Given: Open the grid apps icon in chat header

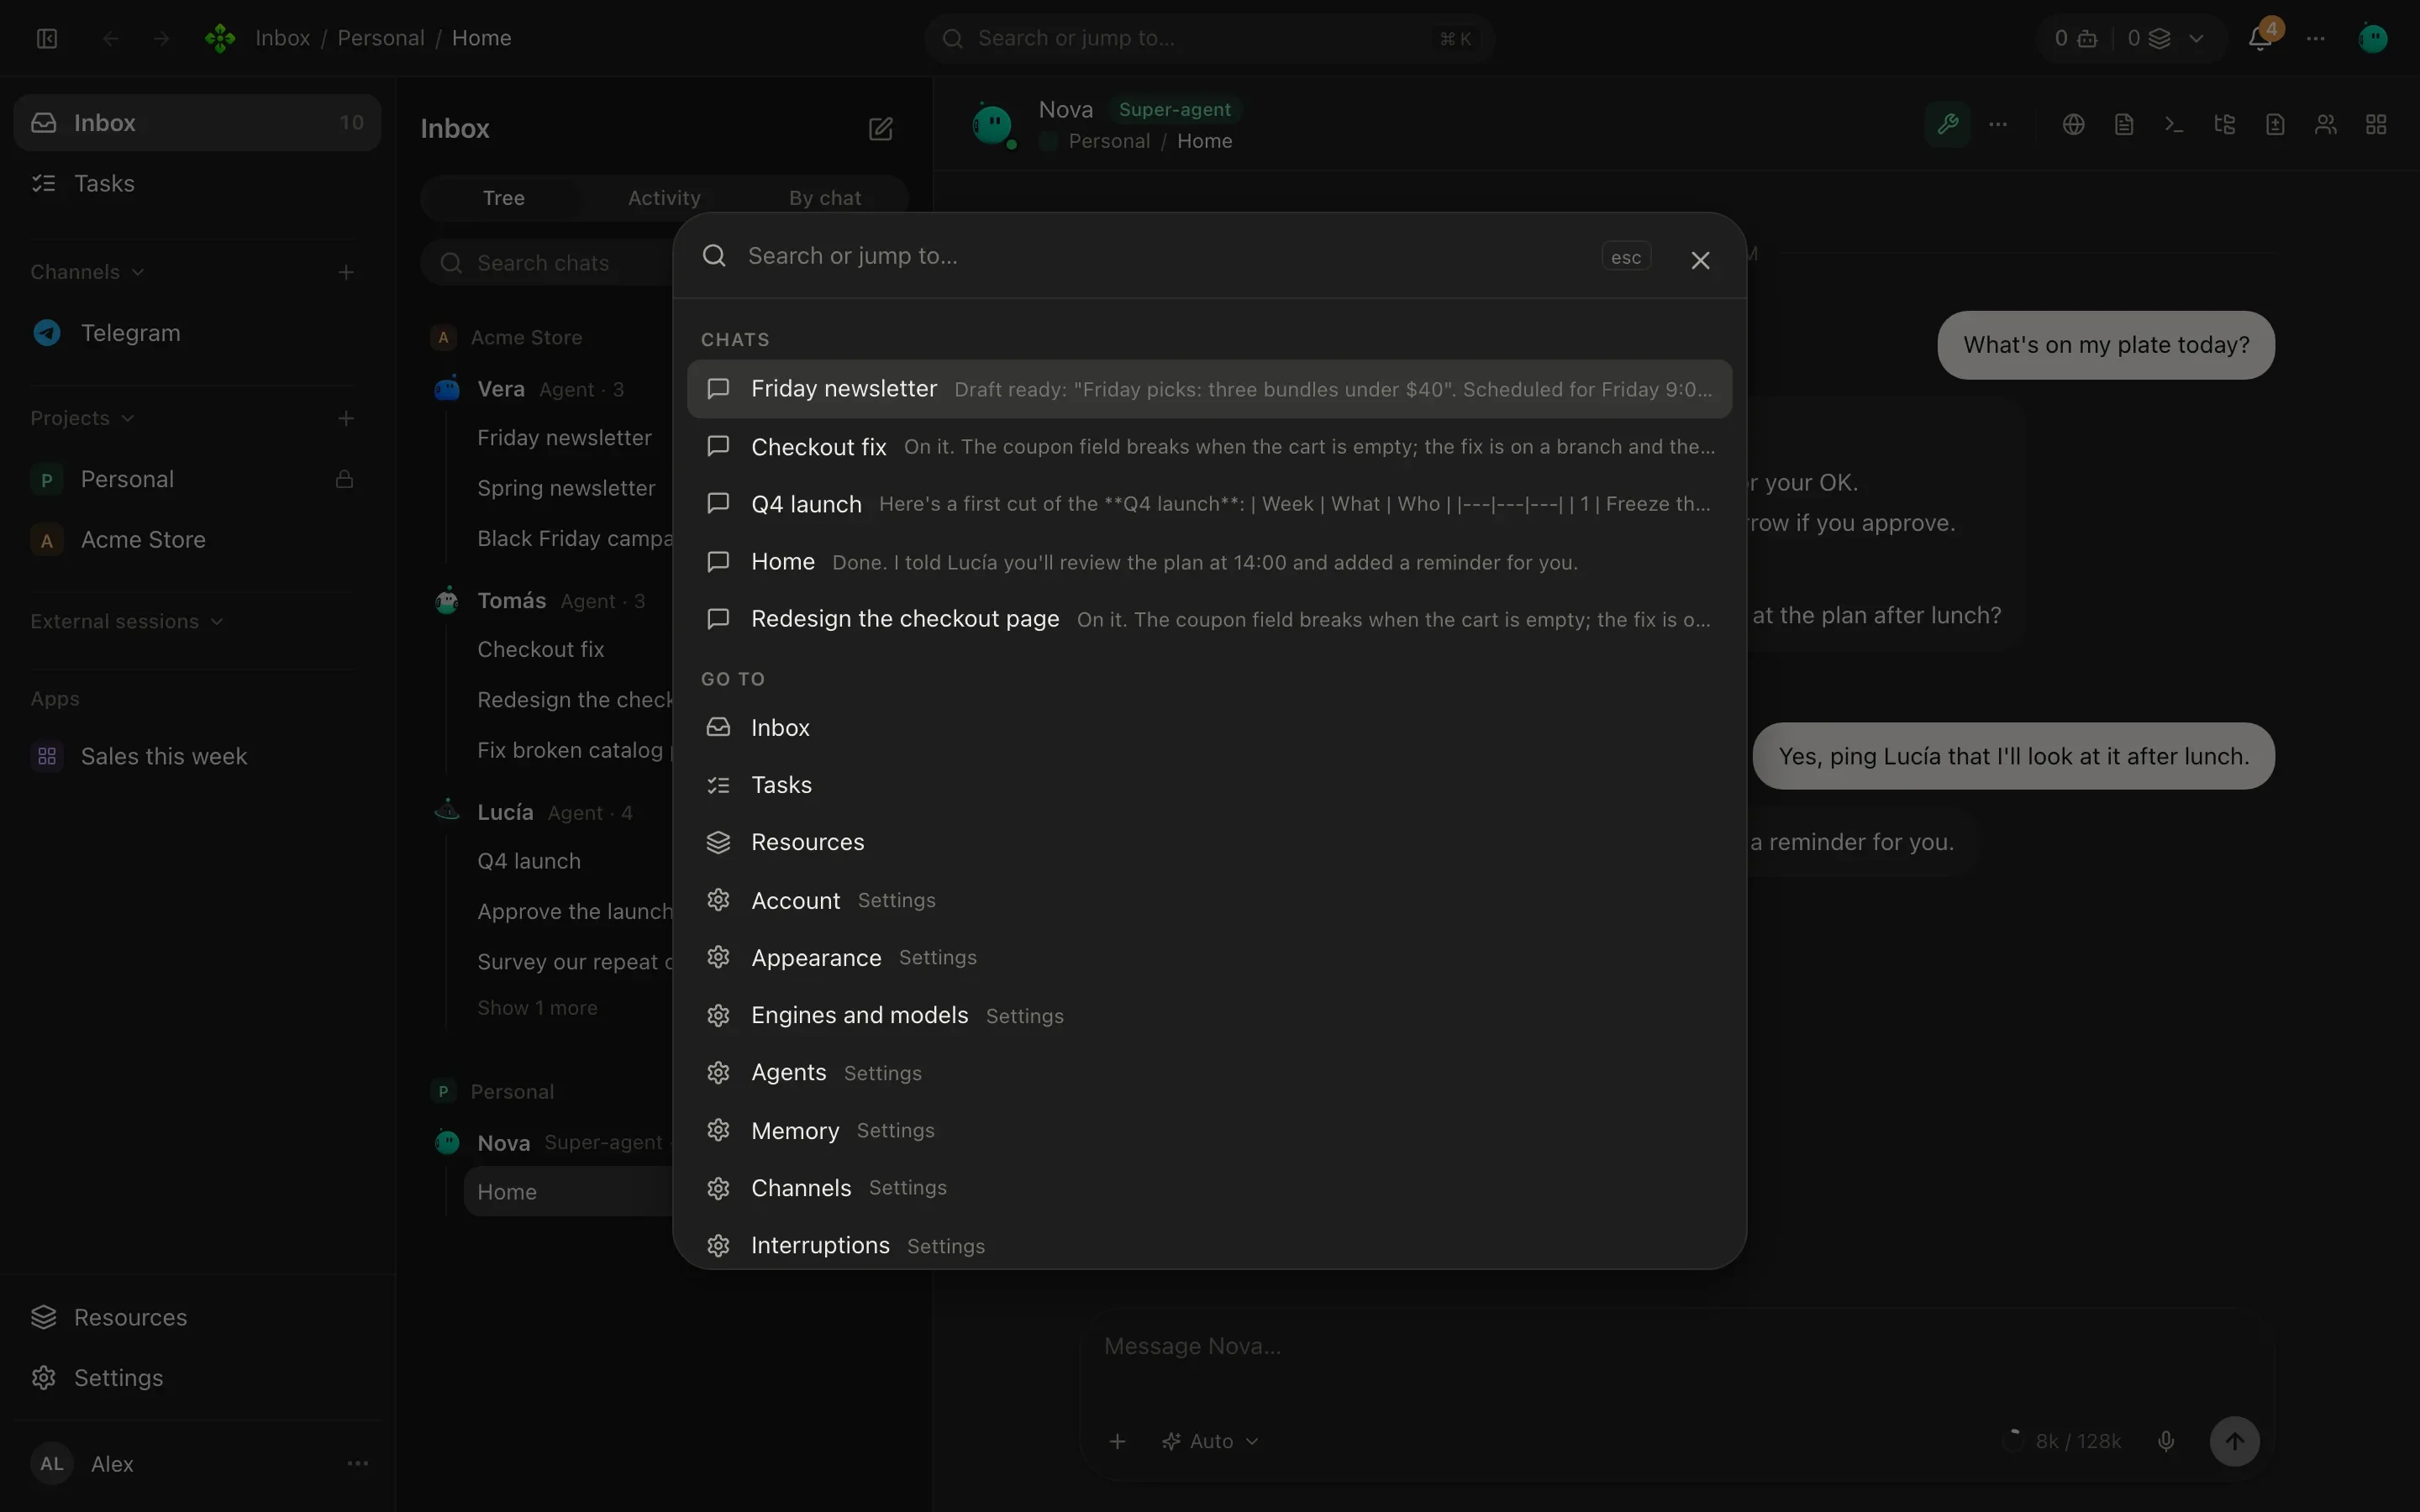Looking at the screenshot, I should [x=2376, y=124].
